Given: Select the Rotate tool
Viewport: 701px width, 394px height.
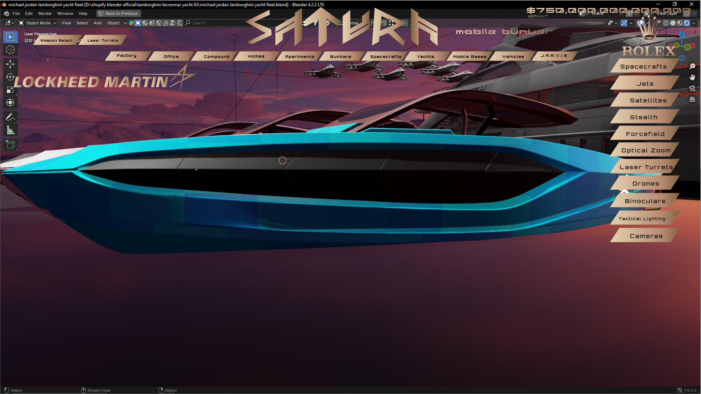Looking at the screenshot, I should tap(10, 77).
